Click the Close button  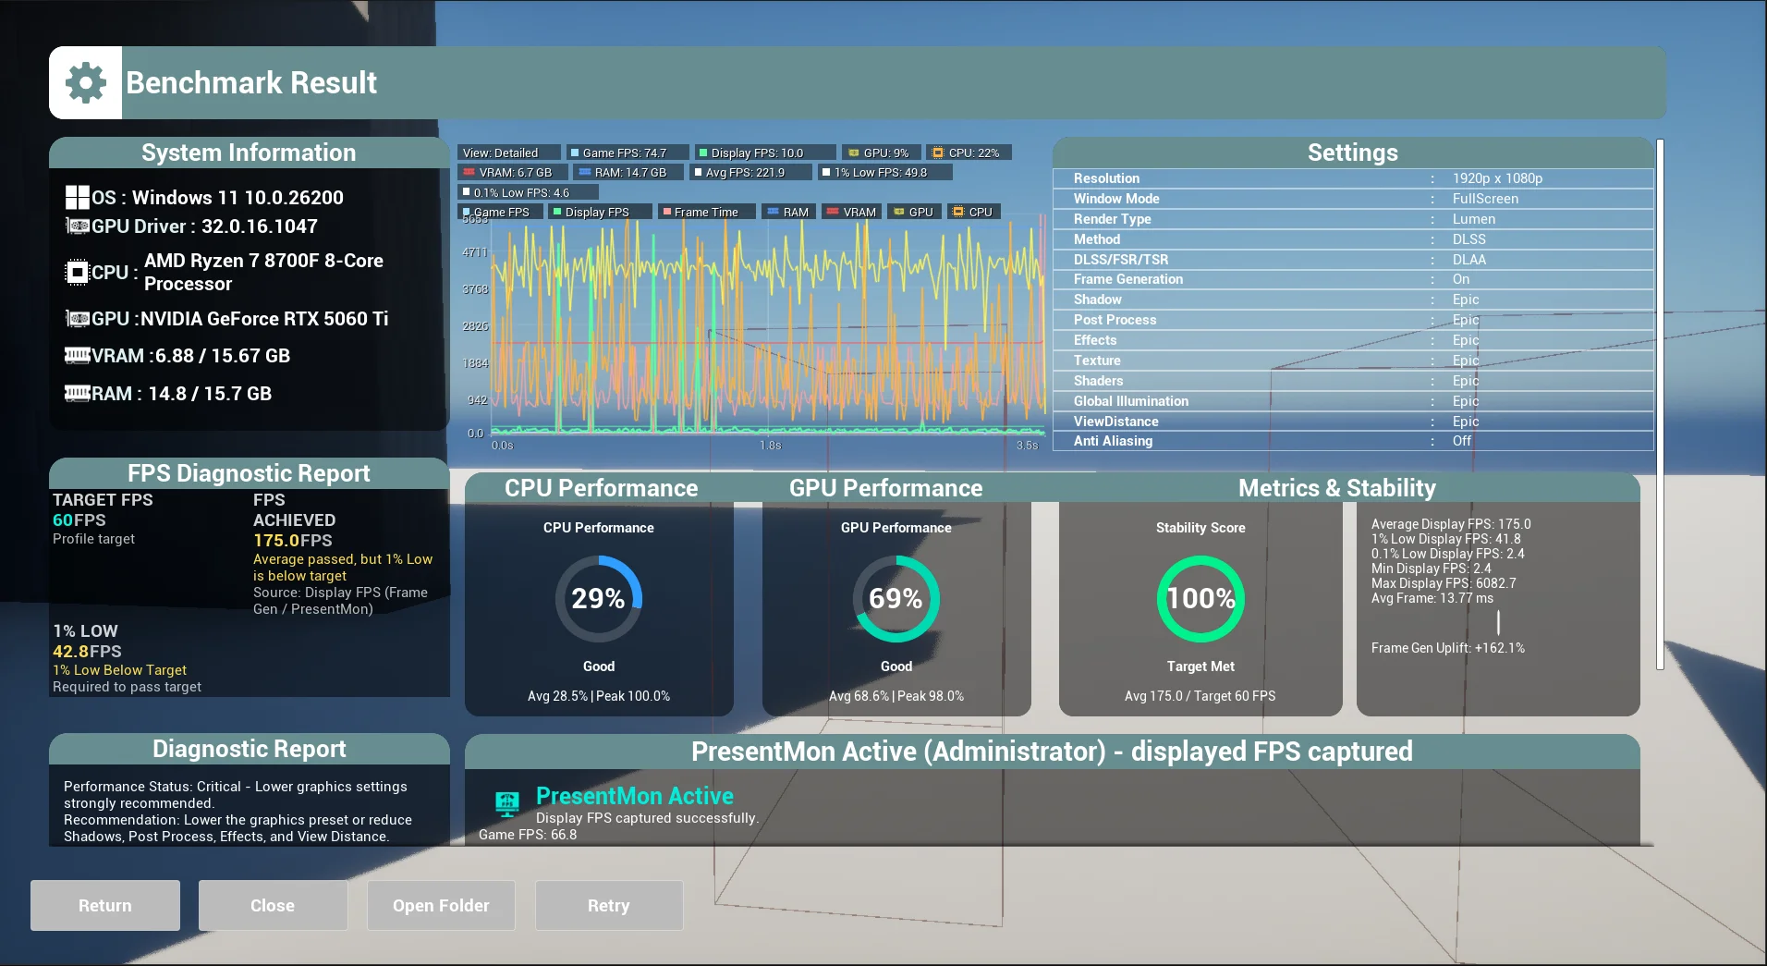[273, 906]
